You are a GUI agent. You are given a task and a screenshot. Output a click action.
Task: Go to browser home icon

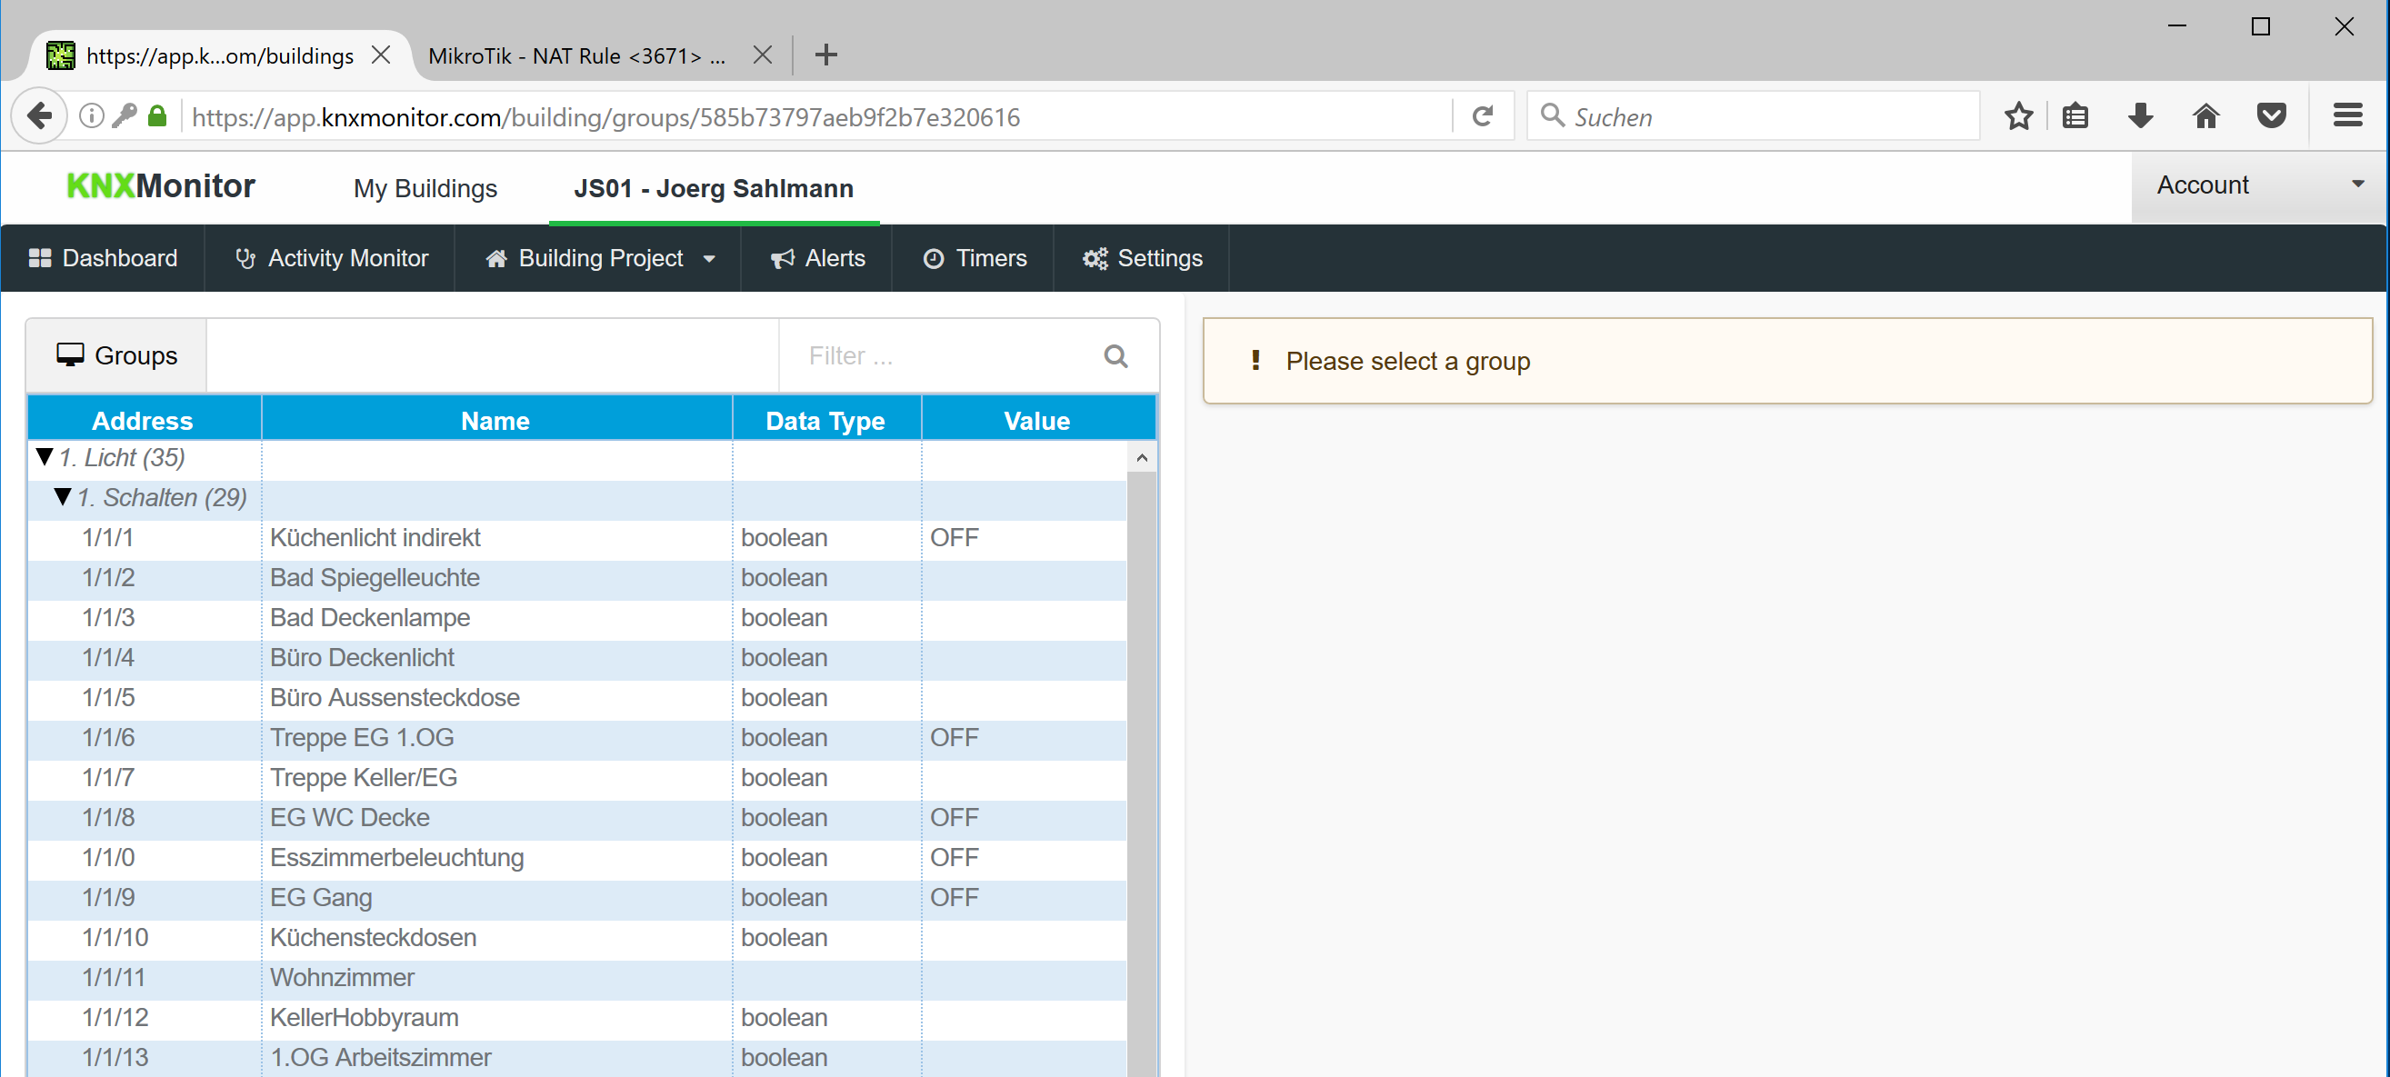pyautogui.click(x=2205, y=117)
